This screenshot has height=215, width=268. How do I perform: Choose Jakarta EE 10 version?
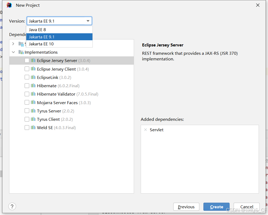click(59, 44)
